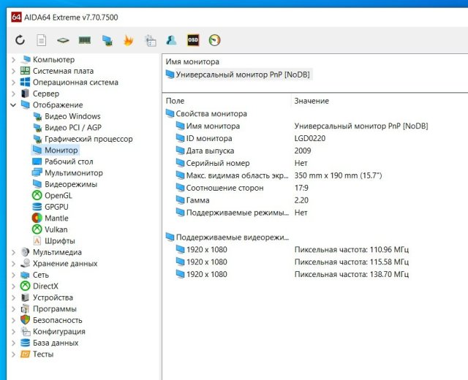The image size is (468, 380).
Task: Expand the Устройства node arrow
Action: coord(13,297)
